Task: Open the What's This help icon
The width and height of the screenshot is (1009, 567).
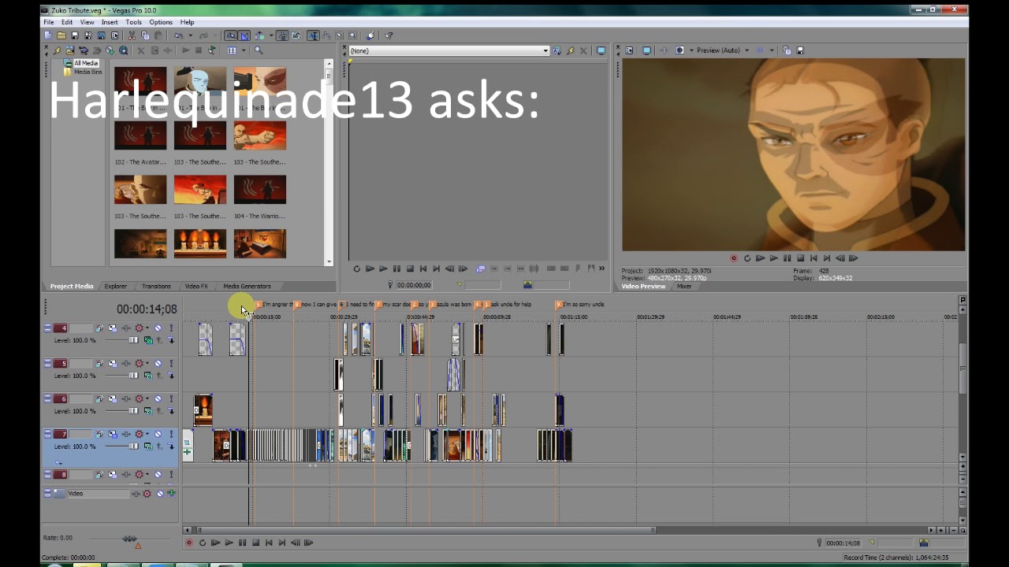Action: pos(388,35)
